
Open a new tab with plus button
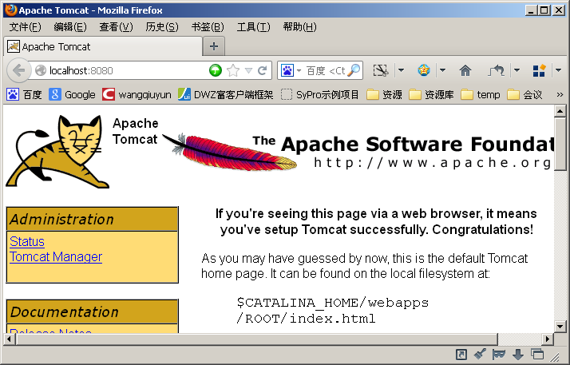pos(214,46)
